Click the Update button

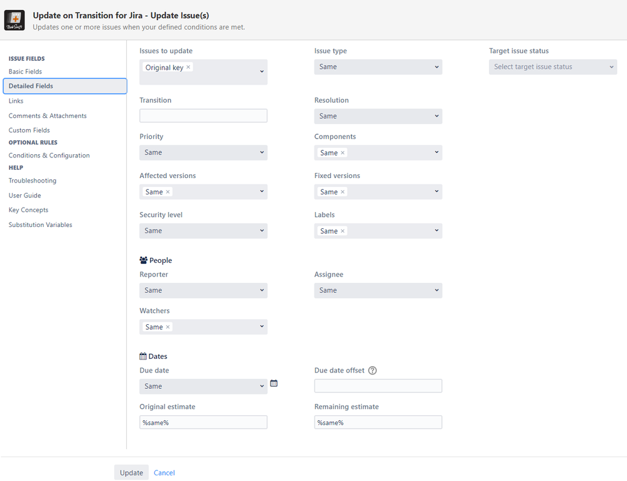point(131,473)
